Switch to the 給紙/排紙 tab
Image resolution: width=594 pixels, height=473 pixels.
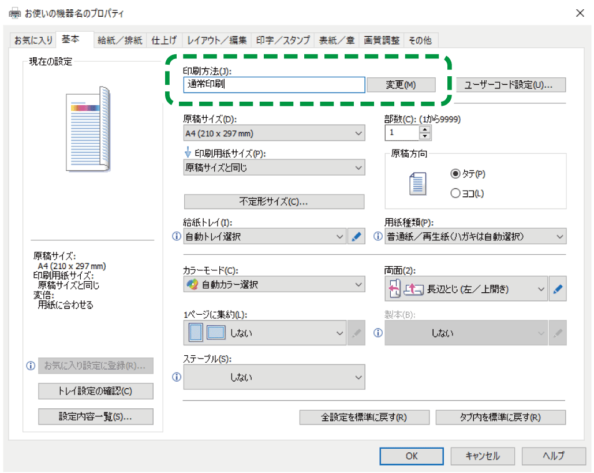point(119,40)
